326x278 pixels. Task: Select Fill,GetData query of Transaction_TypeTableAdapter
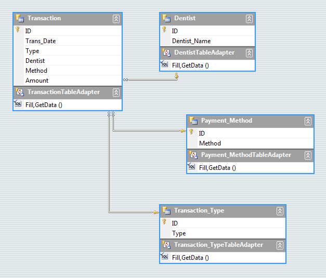(190, 258)
